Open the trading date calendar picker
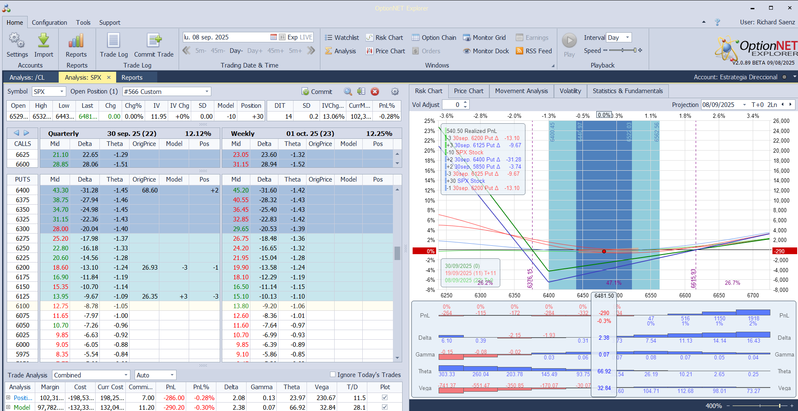The height and width of the screenshot is (411, 798). [273, 37]
